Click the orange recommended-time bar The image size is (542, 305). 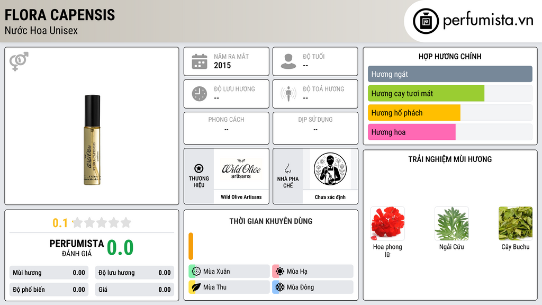pyautogui.click(x=191, y=246)
